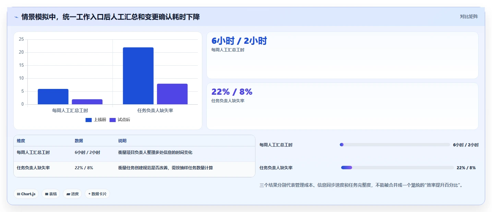
Task: Select the 数据卡片 tag chip
Action: pos(97,194)
